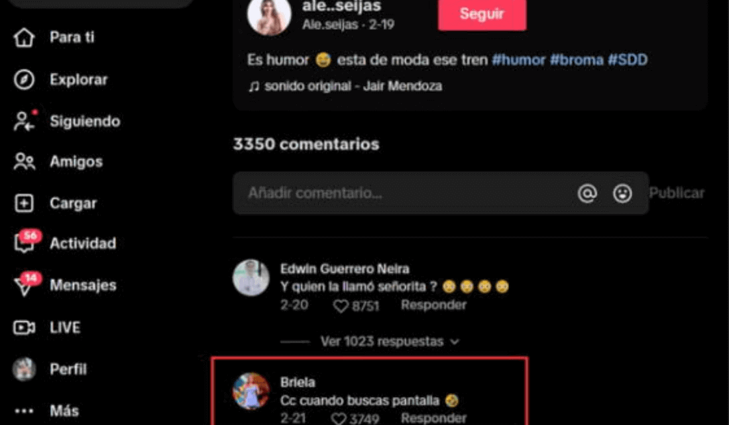The image size is (729, 425).
Task: Open the Para ti home icon
Action: pyautogui.click(x=24, y=38)
